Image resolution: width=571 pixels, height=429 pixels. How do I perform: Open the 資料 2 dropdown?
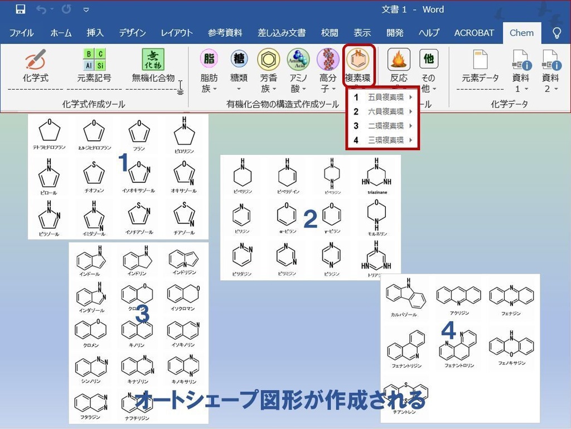click(550, 71)
